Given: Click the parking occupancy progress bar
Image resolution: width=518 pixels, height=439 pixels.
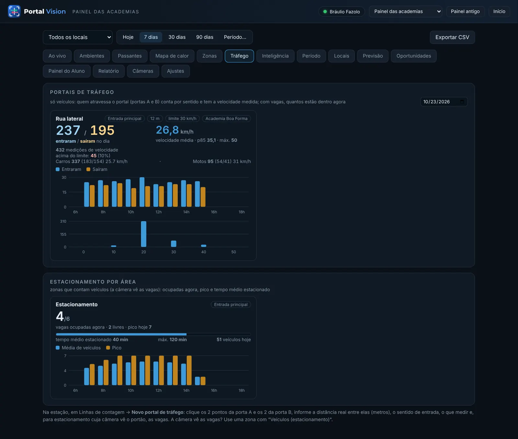Looking at the screenshot, I should [153, 334].
